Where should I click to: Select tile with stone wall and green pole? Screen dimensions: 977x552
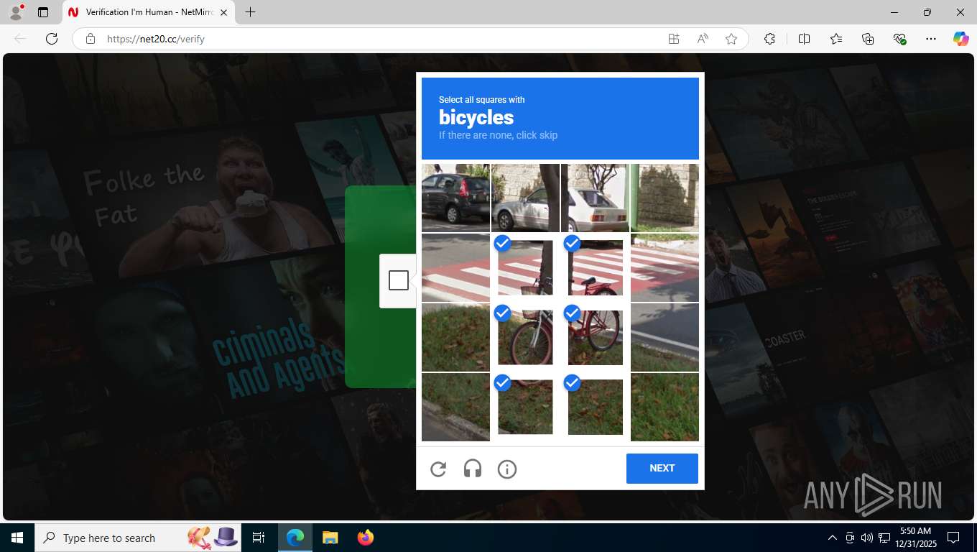(x=665, y=198)
